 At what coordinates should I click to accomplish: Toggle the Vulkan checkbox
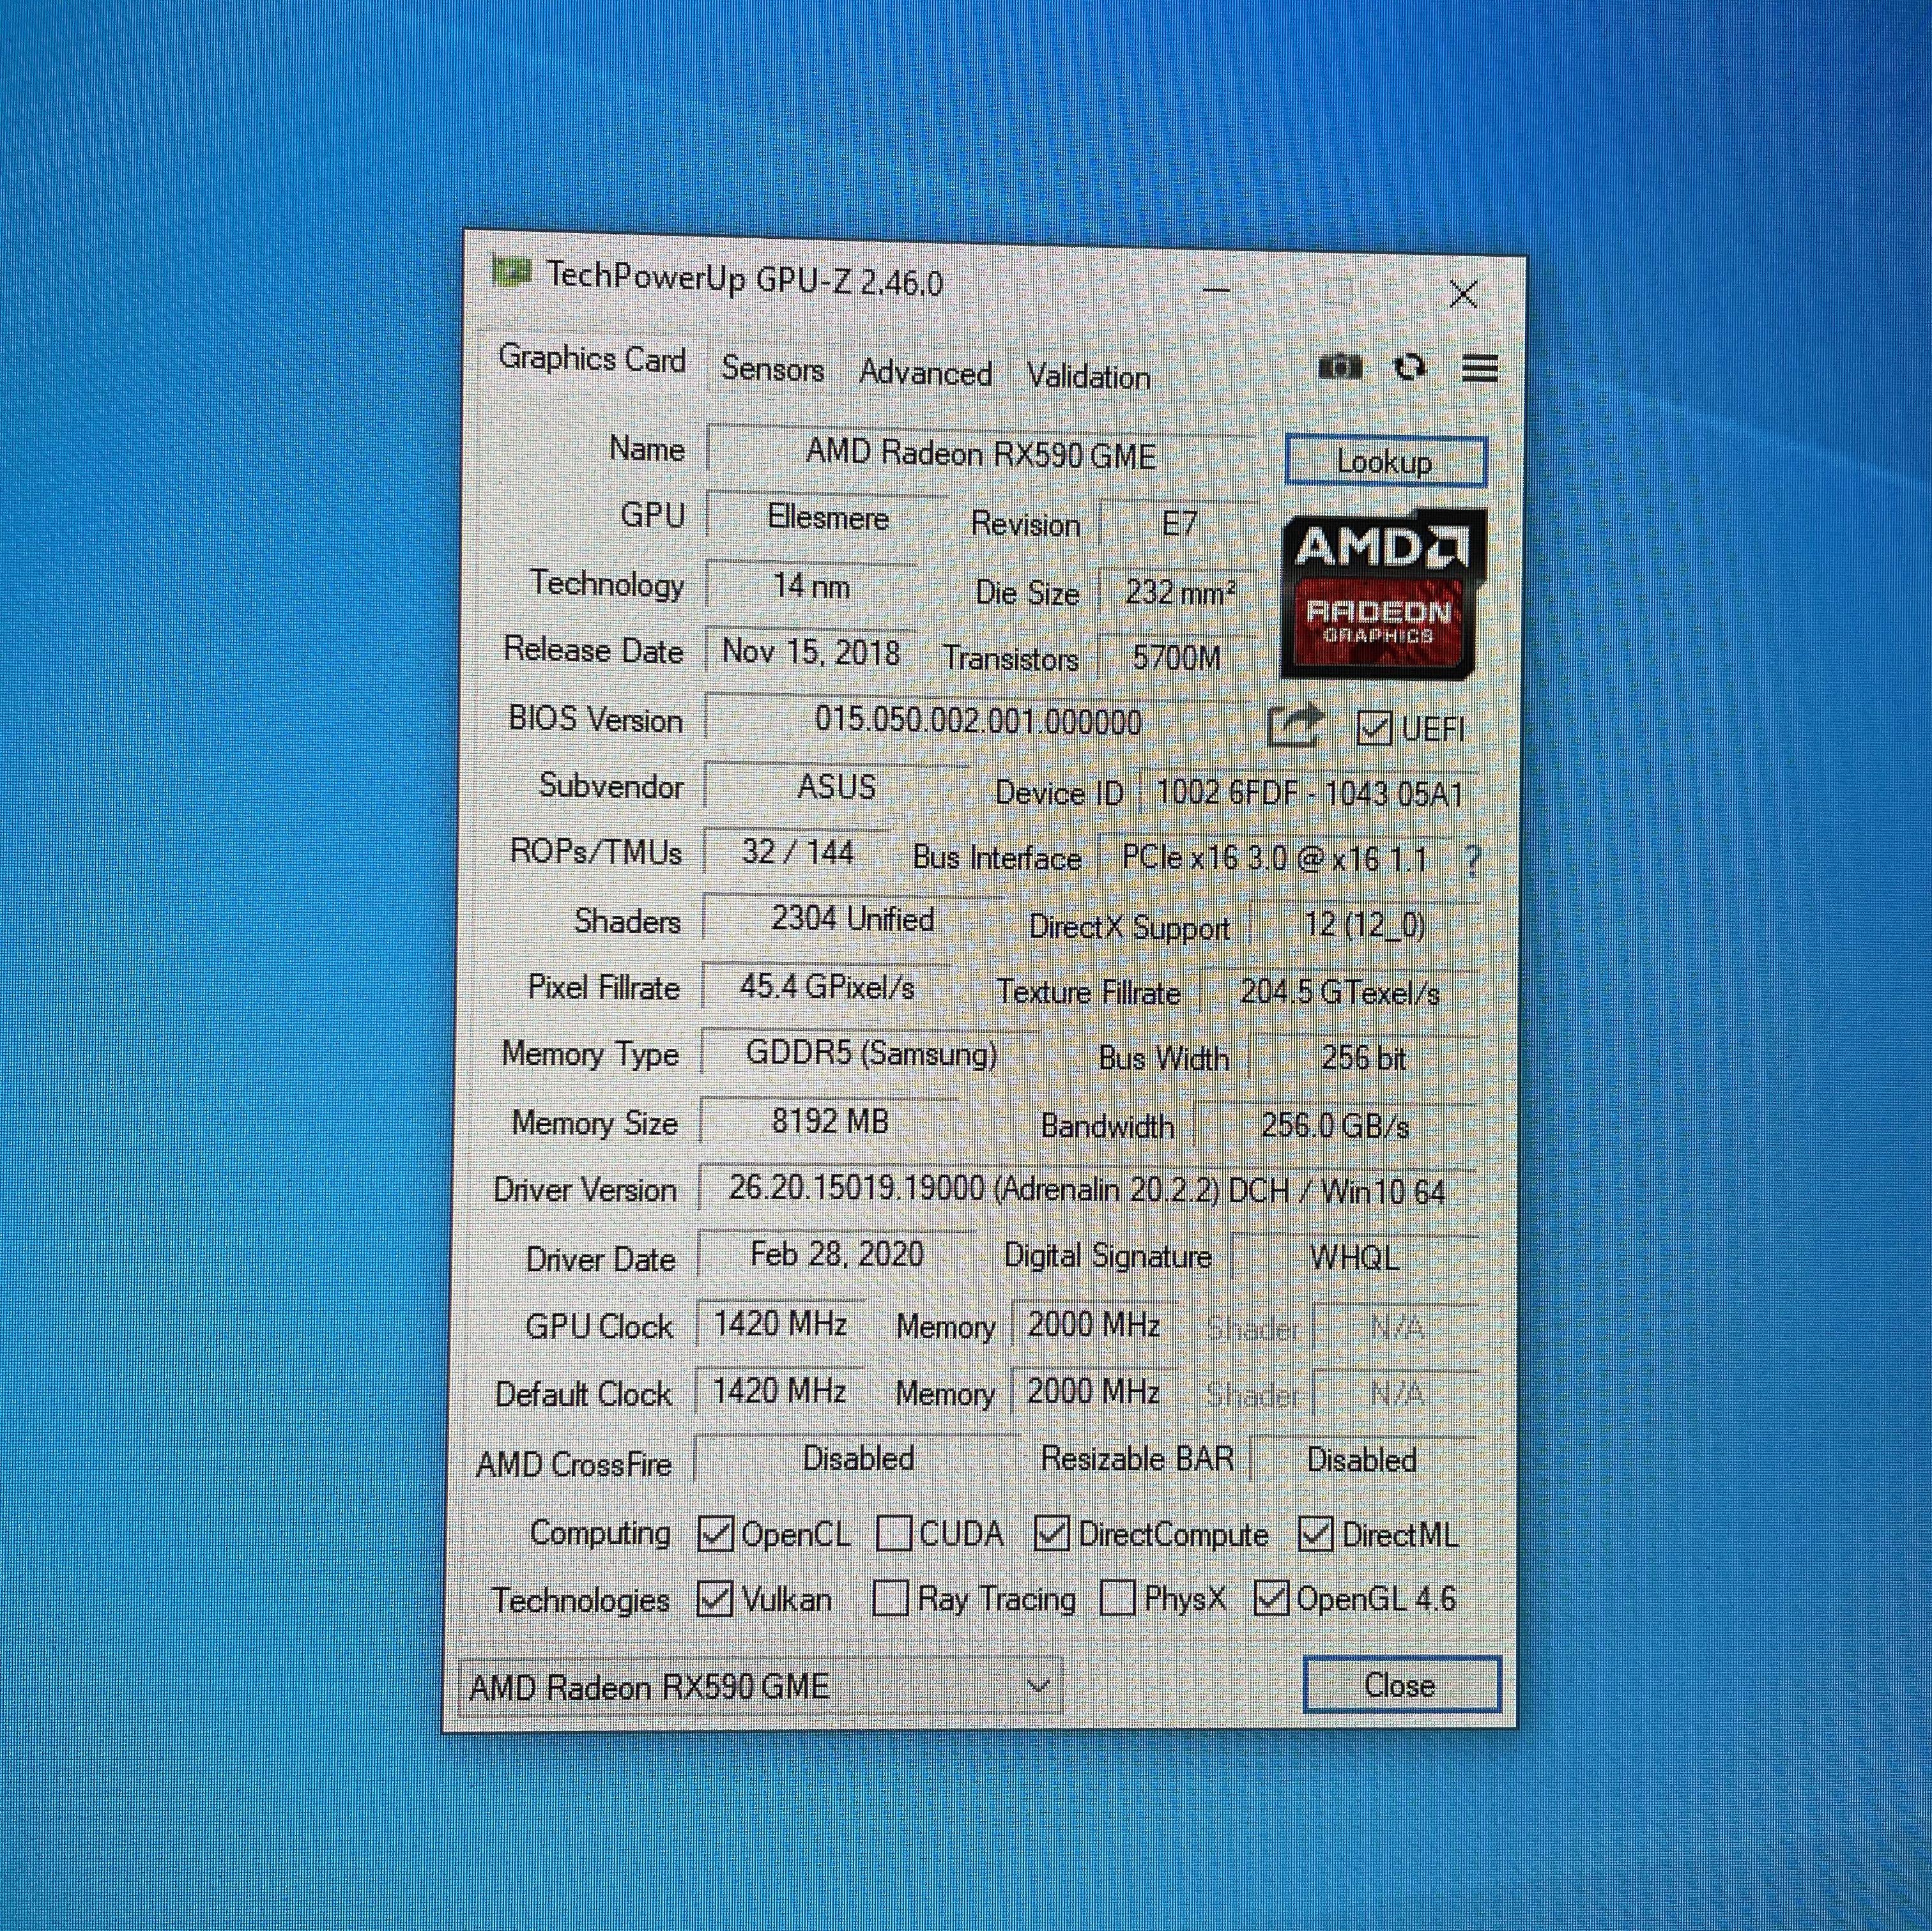pos(715,1598)
